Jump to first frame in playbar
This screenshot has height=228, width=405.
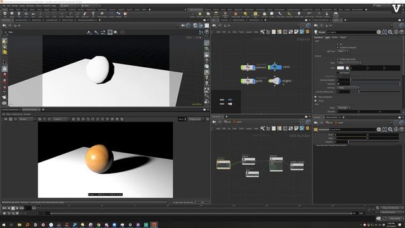coord(4,208)
